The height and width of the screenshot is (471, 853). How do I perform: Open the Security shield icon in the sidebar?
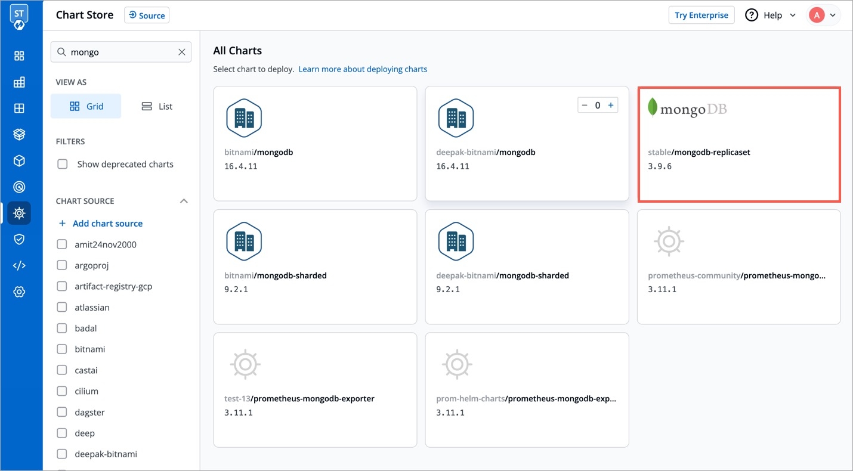pos(19,239)
